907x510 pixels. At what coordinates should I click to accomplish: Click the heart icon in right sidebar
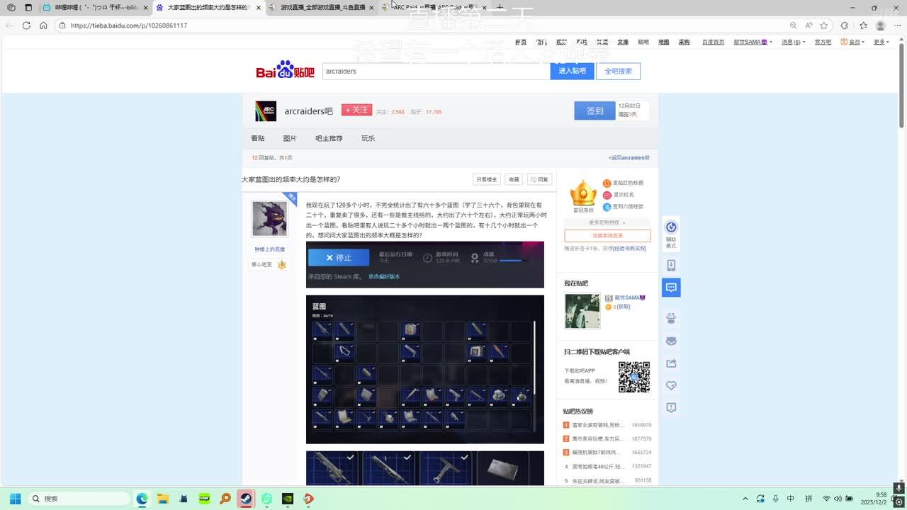[x=671, y=385]
